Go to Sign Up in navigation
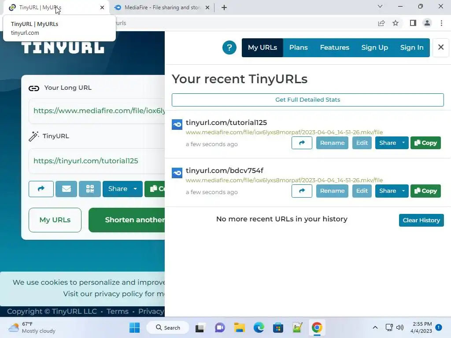 [x=374, y=48]
